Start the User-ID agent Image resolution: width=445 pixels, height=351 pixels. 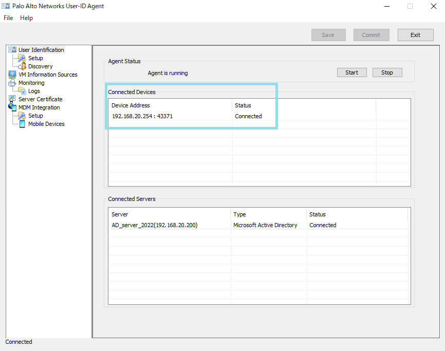(351, 72)
